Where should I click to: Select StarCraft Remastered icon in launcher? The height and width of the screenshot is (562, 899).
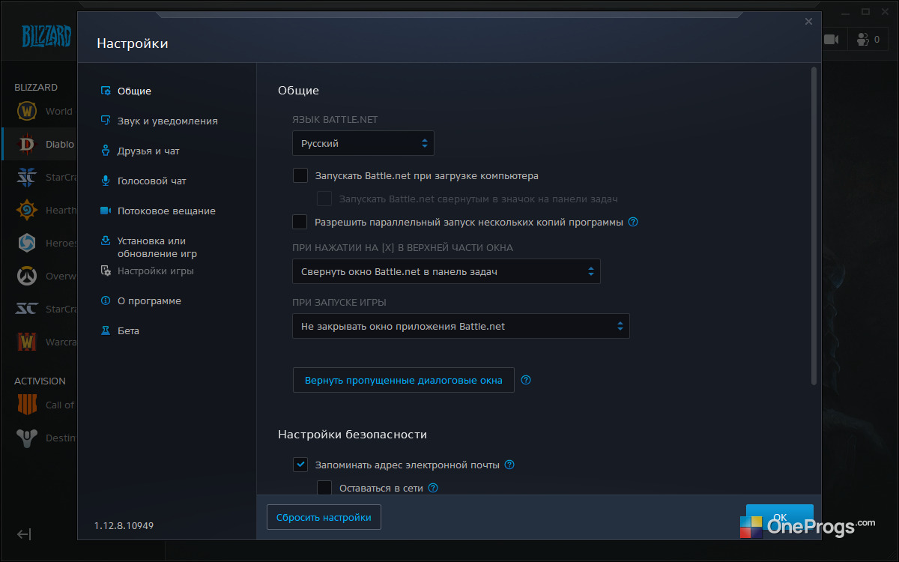(x=27, y=309)
